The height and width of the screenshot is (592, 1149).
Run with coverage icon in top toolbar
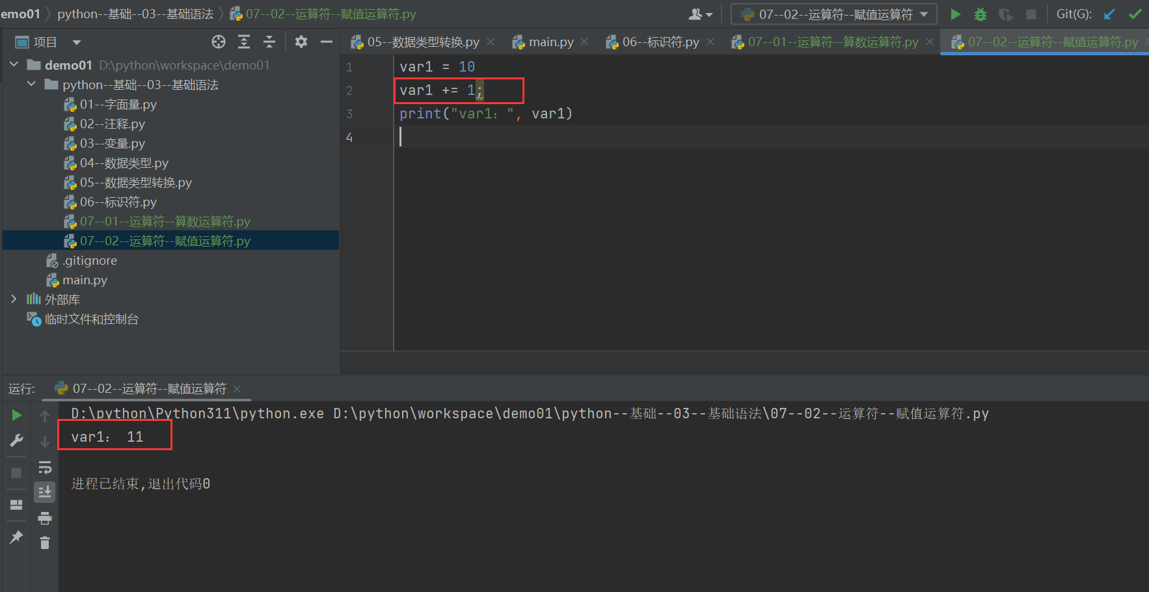point(1006,14)
